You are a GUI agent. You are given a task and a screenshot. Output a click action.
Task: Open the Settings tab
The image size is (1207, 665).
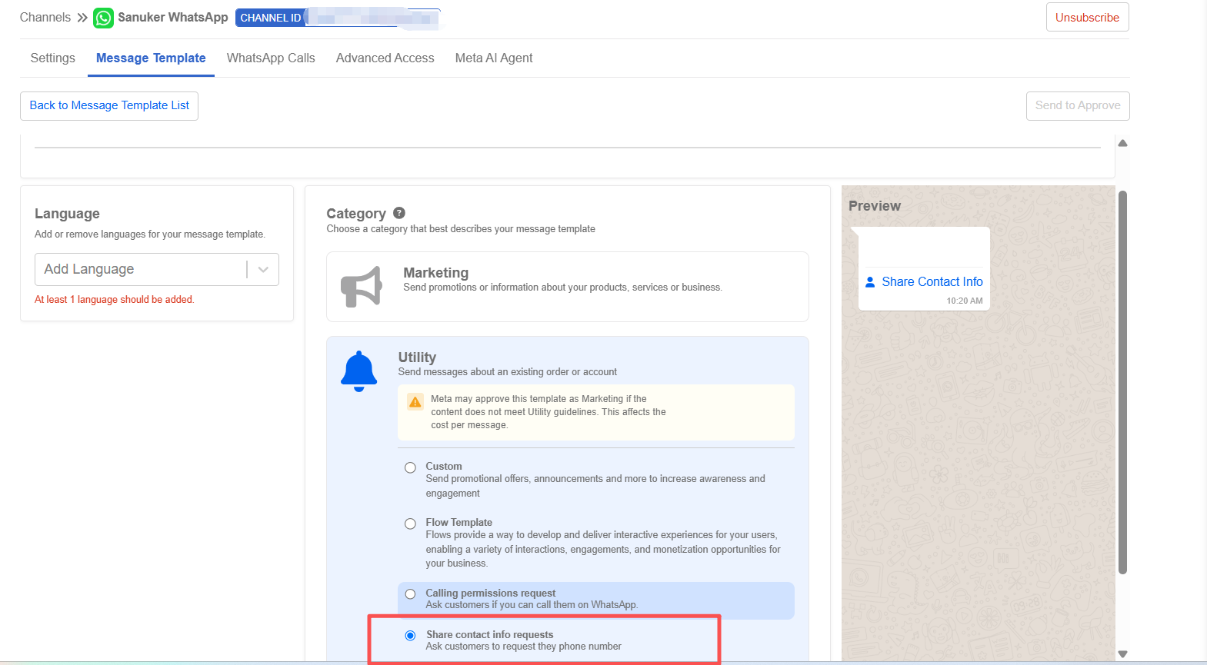pos(53,58)
